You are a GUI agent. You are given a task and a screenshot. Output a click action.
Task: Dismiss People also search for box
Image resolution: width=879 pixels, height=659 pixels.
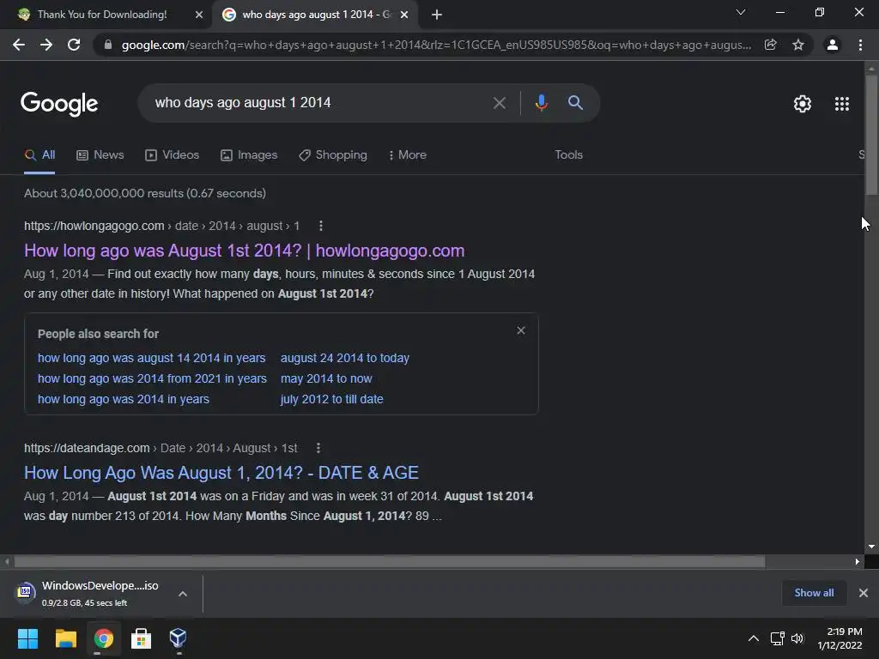click(521, 330)
